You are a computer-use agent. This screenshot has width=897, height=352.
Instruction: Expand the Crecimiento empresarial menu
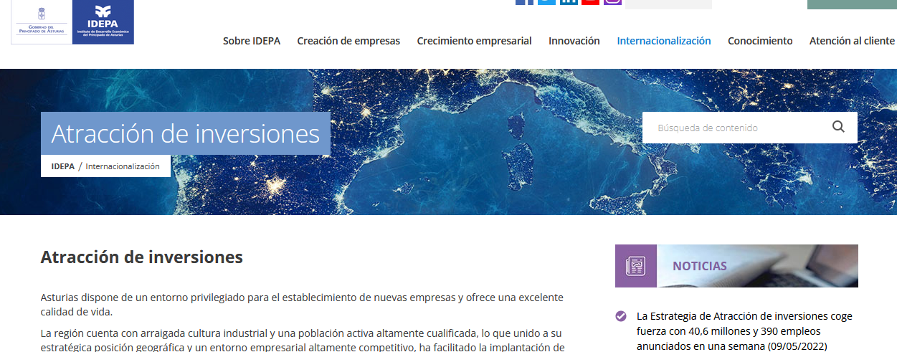click(x=474, y=41)
